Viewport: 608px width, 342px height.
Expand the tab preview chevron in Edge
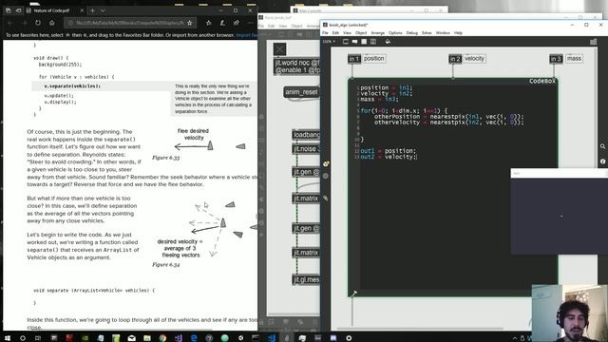click(103, 10)
